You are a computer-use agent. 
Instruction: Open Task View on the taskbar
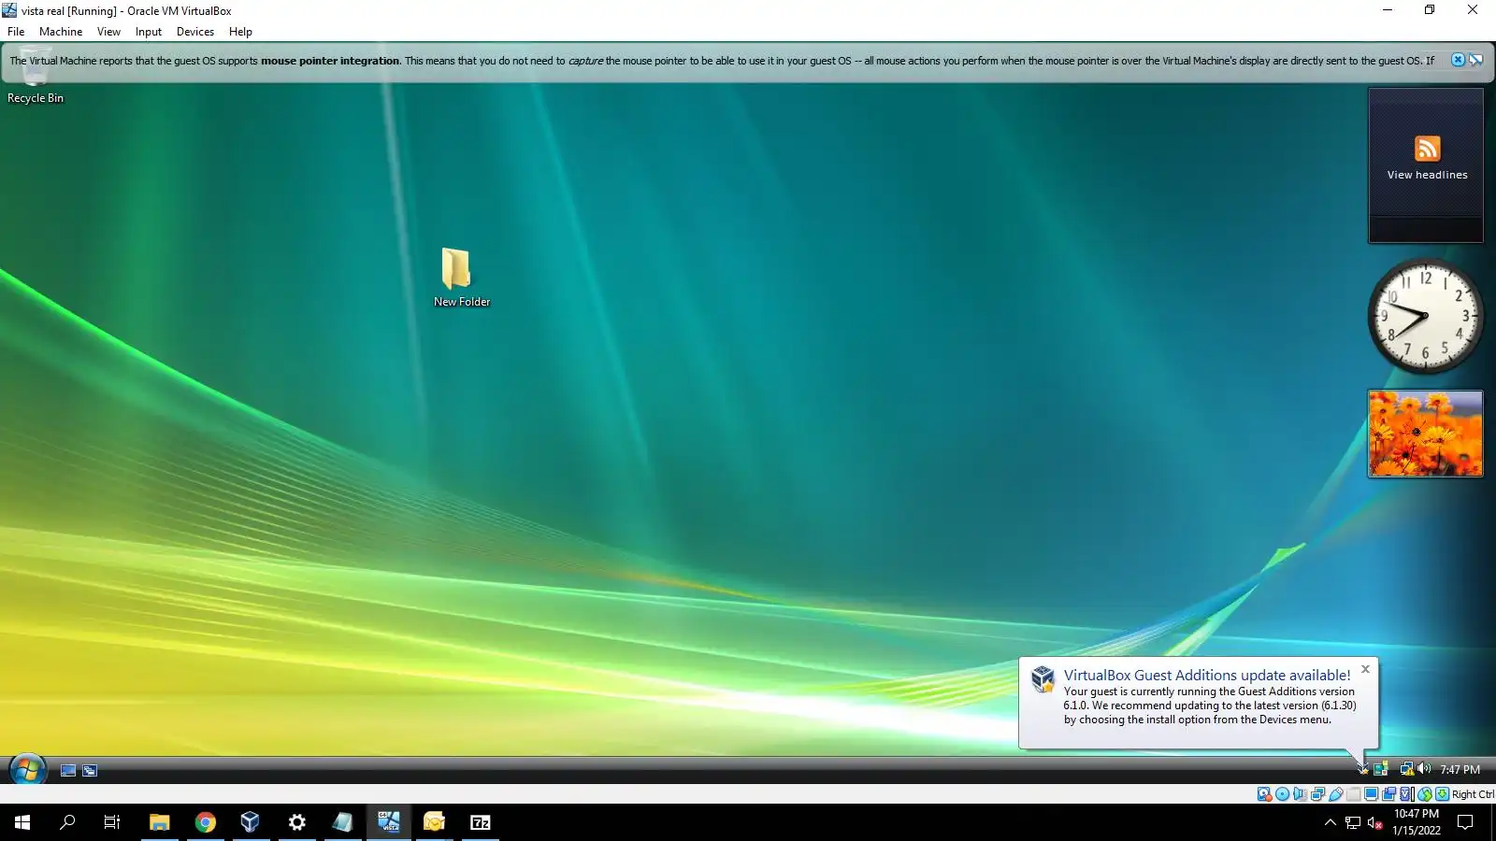pyautogui.click(x=112, y=822)
